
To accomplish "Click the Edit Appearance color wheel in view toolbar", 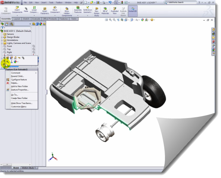I will click(x=143, y=20).
